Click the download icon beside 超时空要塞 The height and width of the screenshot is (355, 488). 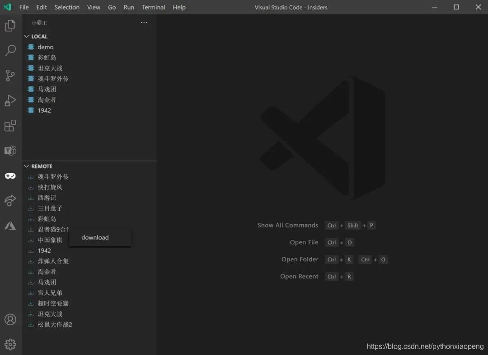(x=31, y=303)
